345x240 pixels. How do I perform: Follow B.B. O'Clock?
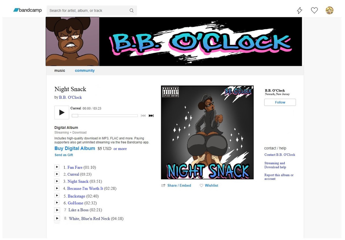coord(280,102)
